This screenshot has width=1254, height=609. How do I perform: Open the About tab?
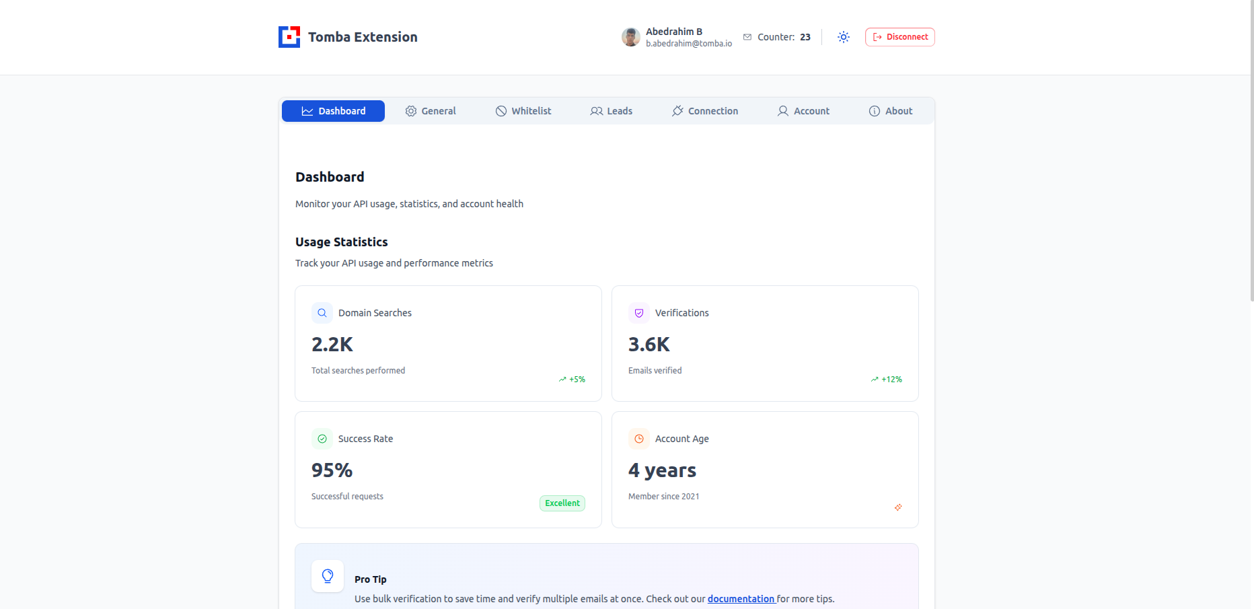891,111
